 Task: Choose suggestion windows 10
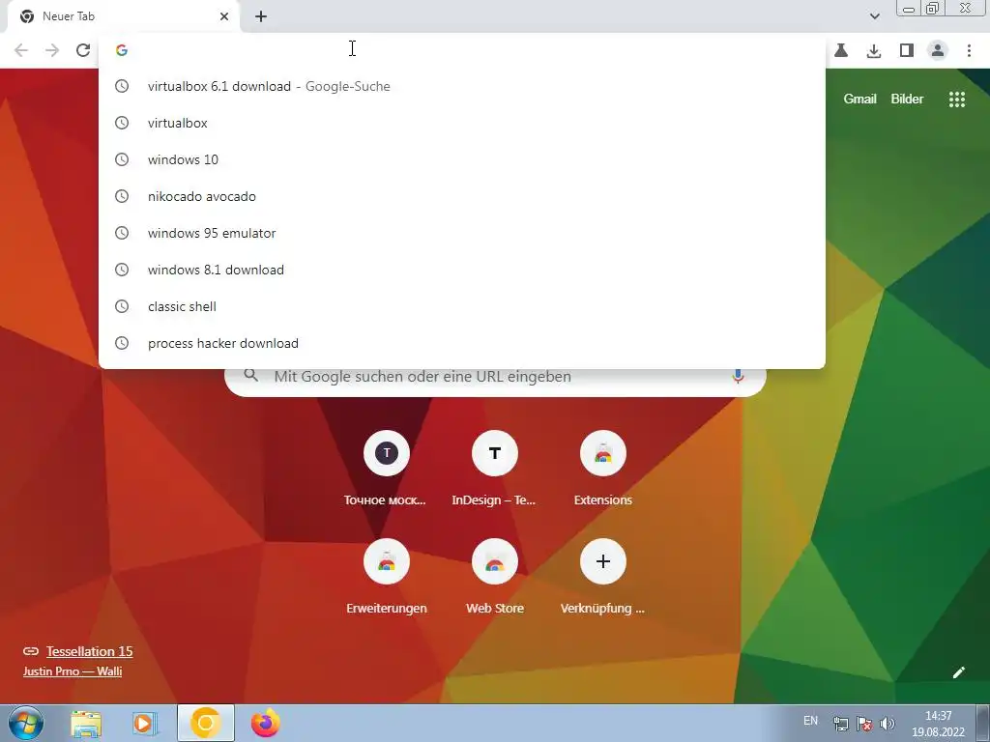coord(461,159)
